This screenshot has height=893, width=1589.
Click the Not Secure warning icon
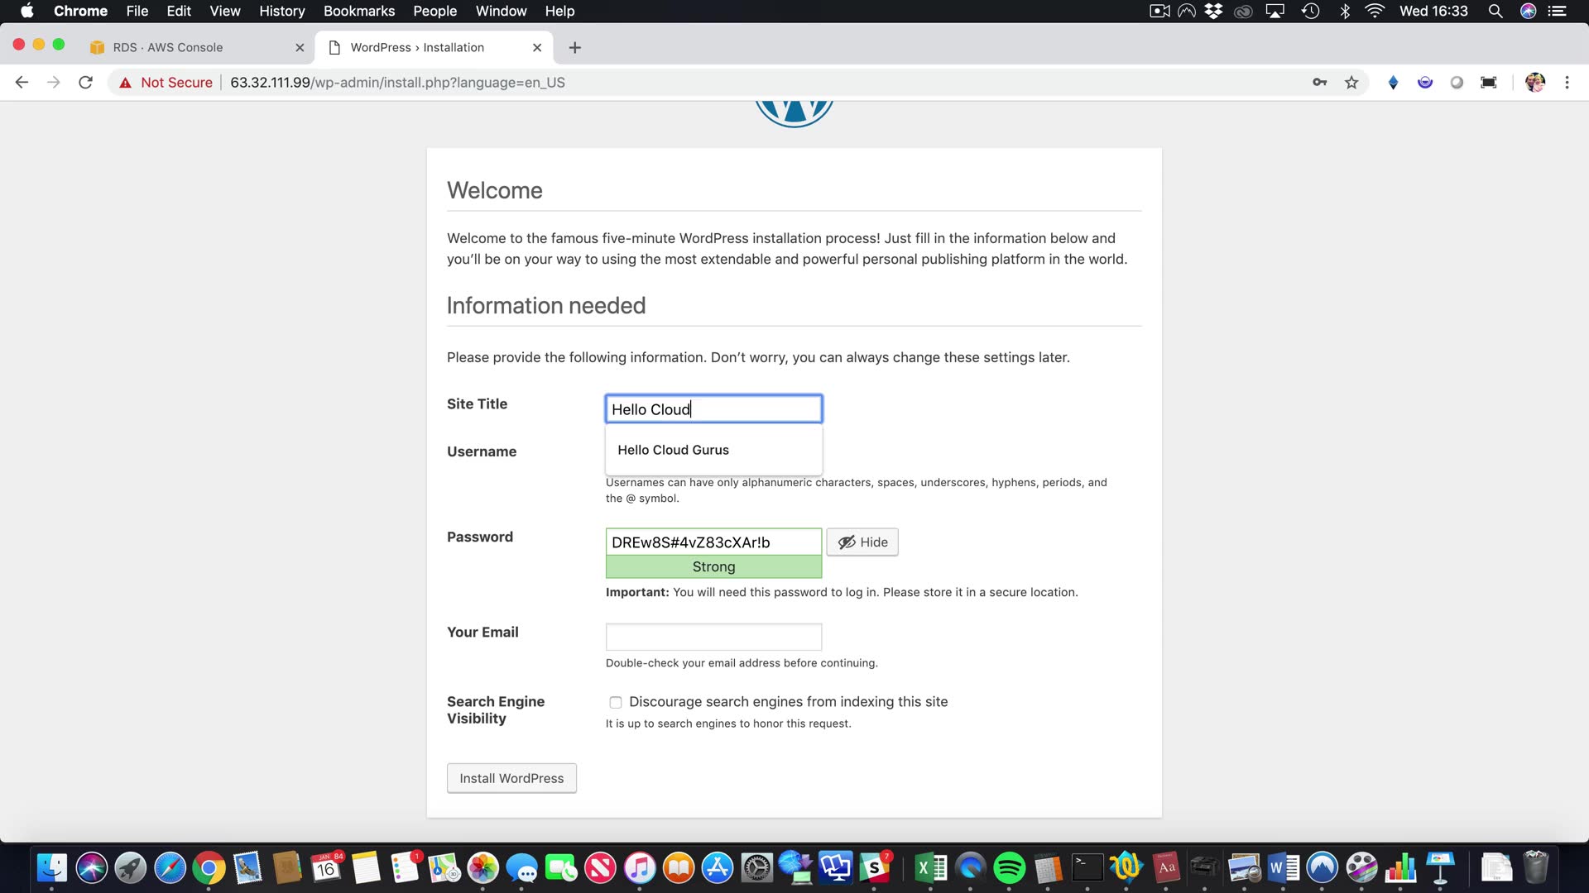pyautogui.click(x=126, y=83)
